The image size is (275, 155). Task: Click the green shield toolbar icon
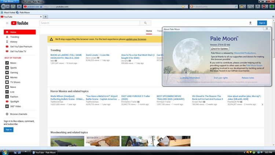(x=272, y=7)
